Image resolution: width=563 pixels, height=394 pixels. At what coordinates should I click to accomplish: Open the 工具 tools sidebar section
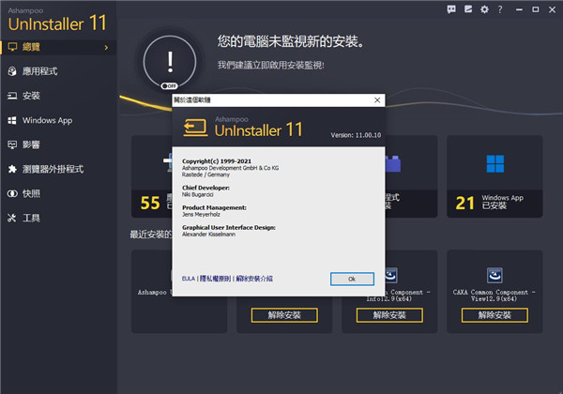[x=58, y=218]
